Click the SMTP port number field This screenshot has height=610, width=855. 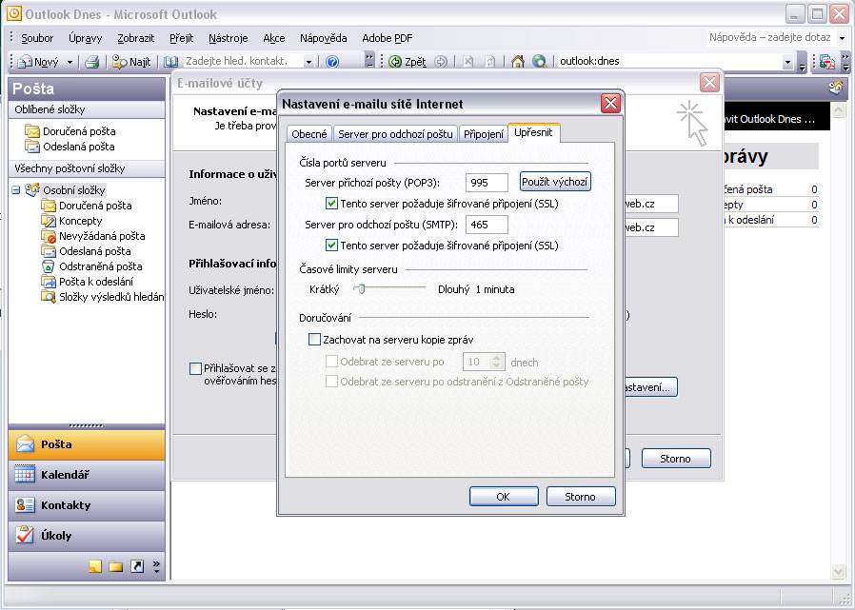[487, 225]
